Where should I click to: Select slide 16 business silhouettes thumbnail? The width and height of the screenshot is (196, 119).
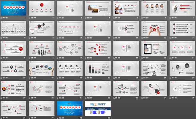[42, 48]
